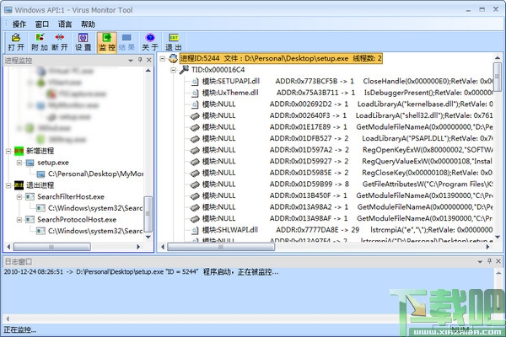506x337 pixels.
Task: Click the document icon of the SHLWAPI.dll row
Action: point(195,230)
